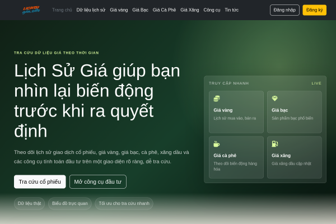Click the Lịch Sử Giá main headline
336x224 pixels.
coord(97,101)
